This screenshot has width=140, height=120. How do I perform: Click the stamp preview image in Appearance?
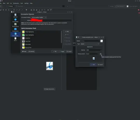point(94,58)
